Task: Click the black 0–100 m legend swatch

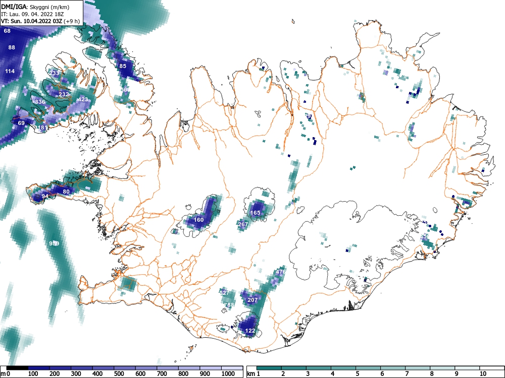Action: 17,368
